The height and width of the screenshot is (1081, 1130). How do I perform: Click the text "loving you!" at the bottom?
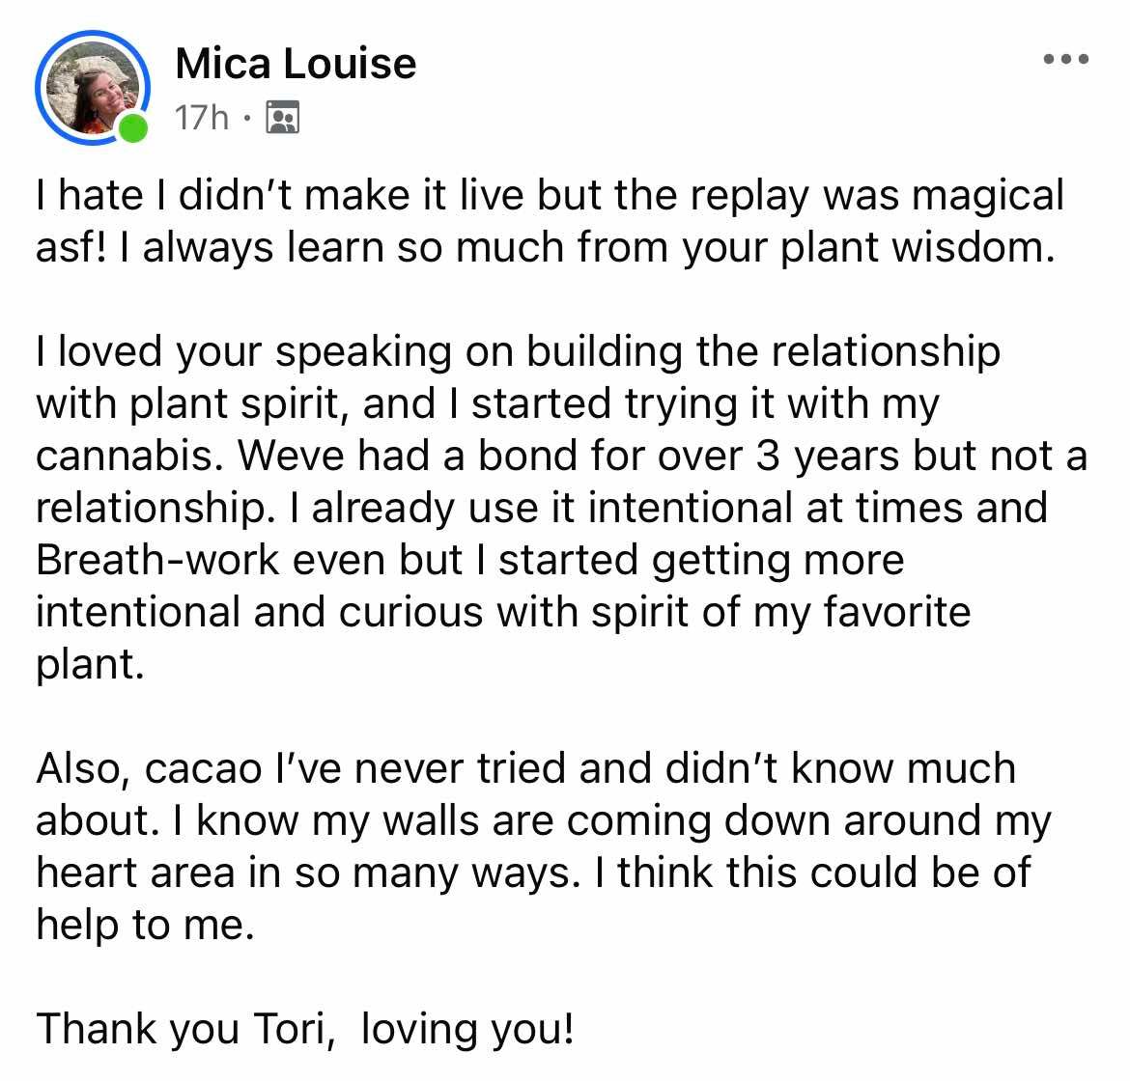467,1029
